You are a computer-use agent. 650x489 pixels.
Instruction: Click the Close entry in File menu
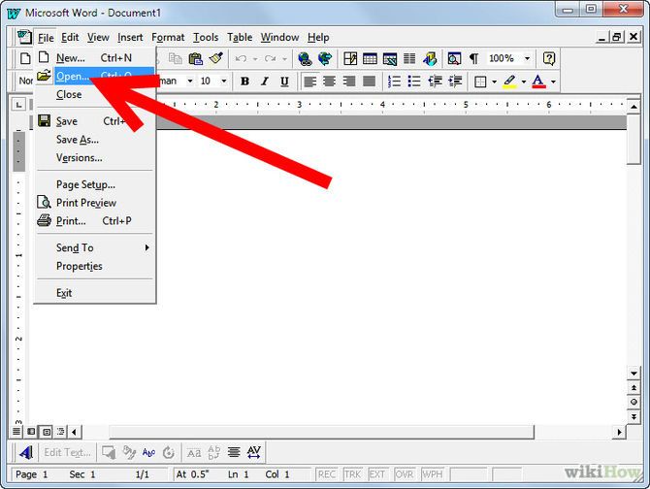(x=95, y=94)
